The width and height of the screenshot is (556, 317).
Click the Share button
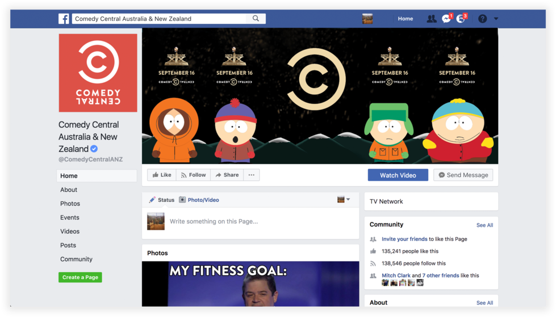click(x=227, y=175)
